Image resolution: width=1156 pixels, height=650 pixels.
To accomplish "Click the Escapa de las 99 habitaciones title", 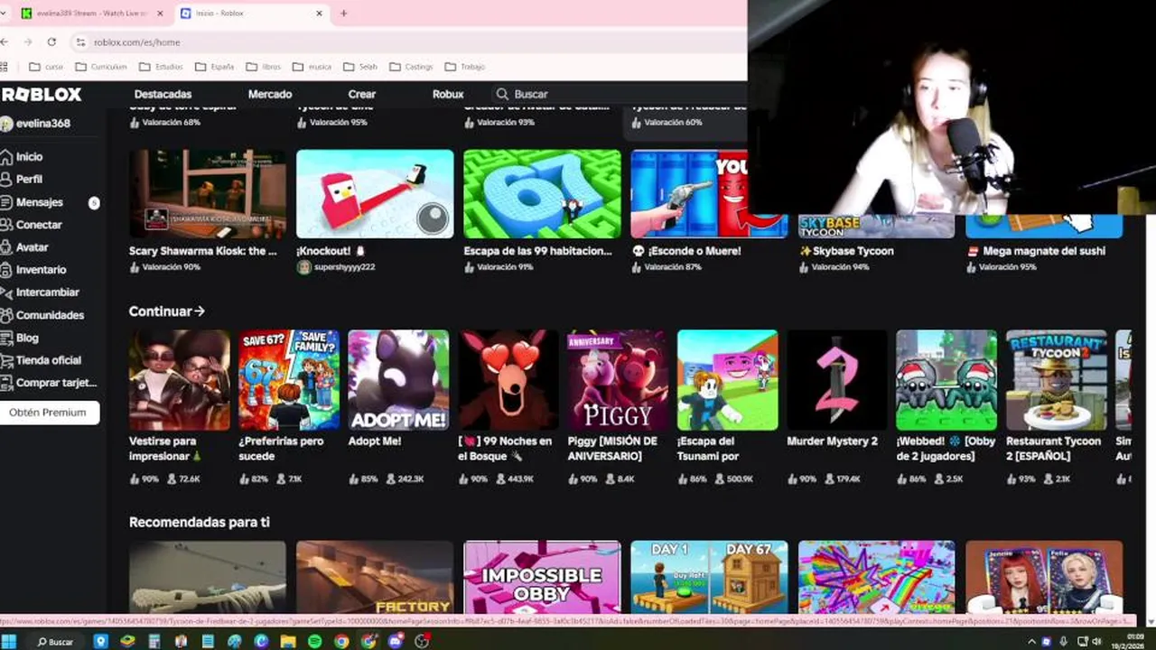I will (538, 251).
